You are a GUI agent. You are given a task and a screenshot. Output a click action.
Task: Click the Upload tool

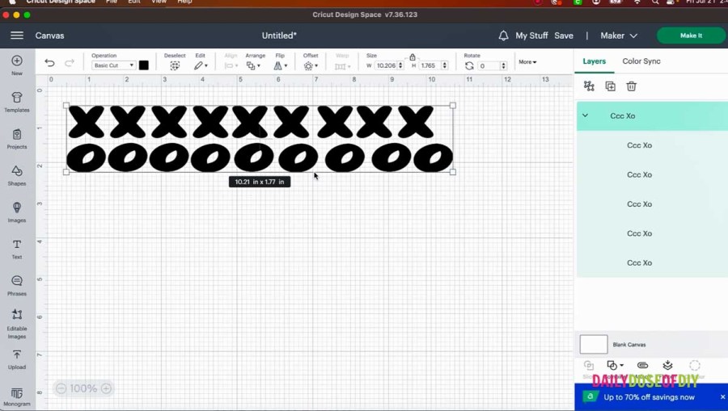pos(17,359)
